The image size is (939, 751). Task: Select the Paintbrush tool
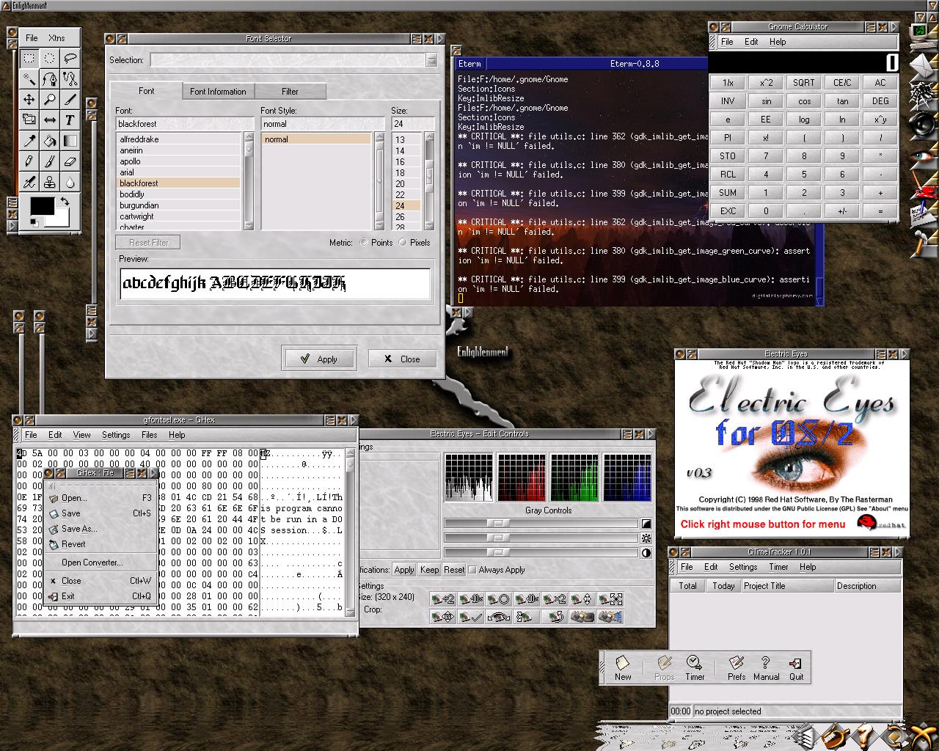pos(49,161)
